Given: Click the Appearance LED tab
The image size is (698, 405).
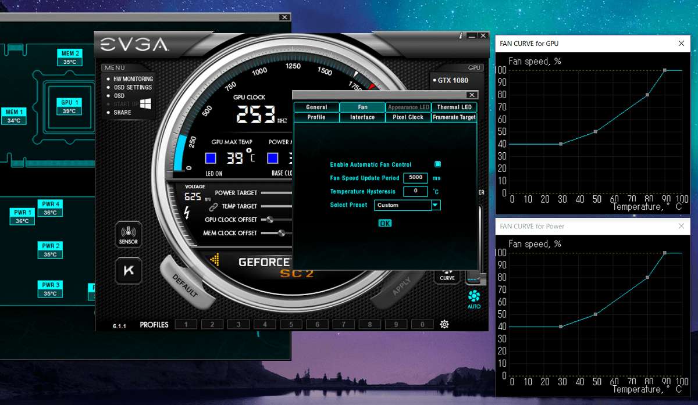Looking at the screenshot, I should point(408,107).
